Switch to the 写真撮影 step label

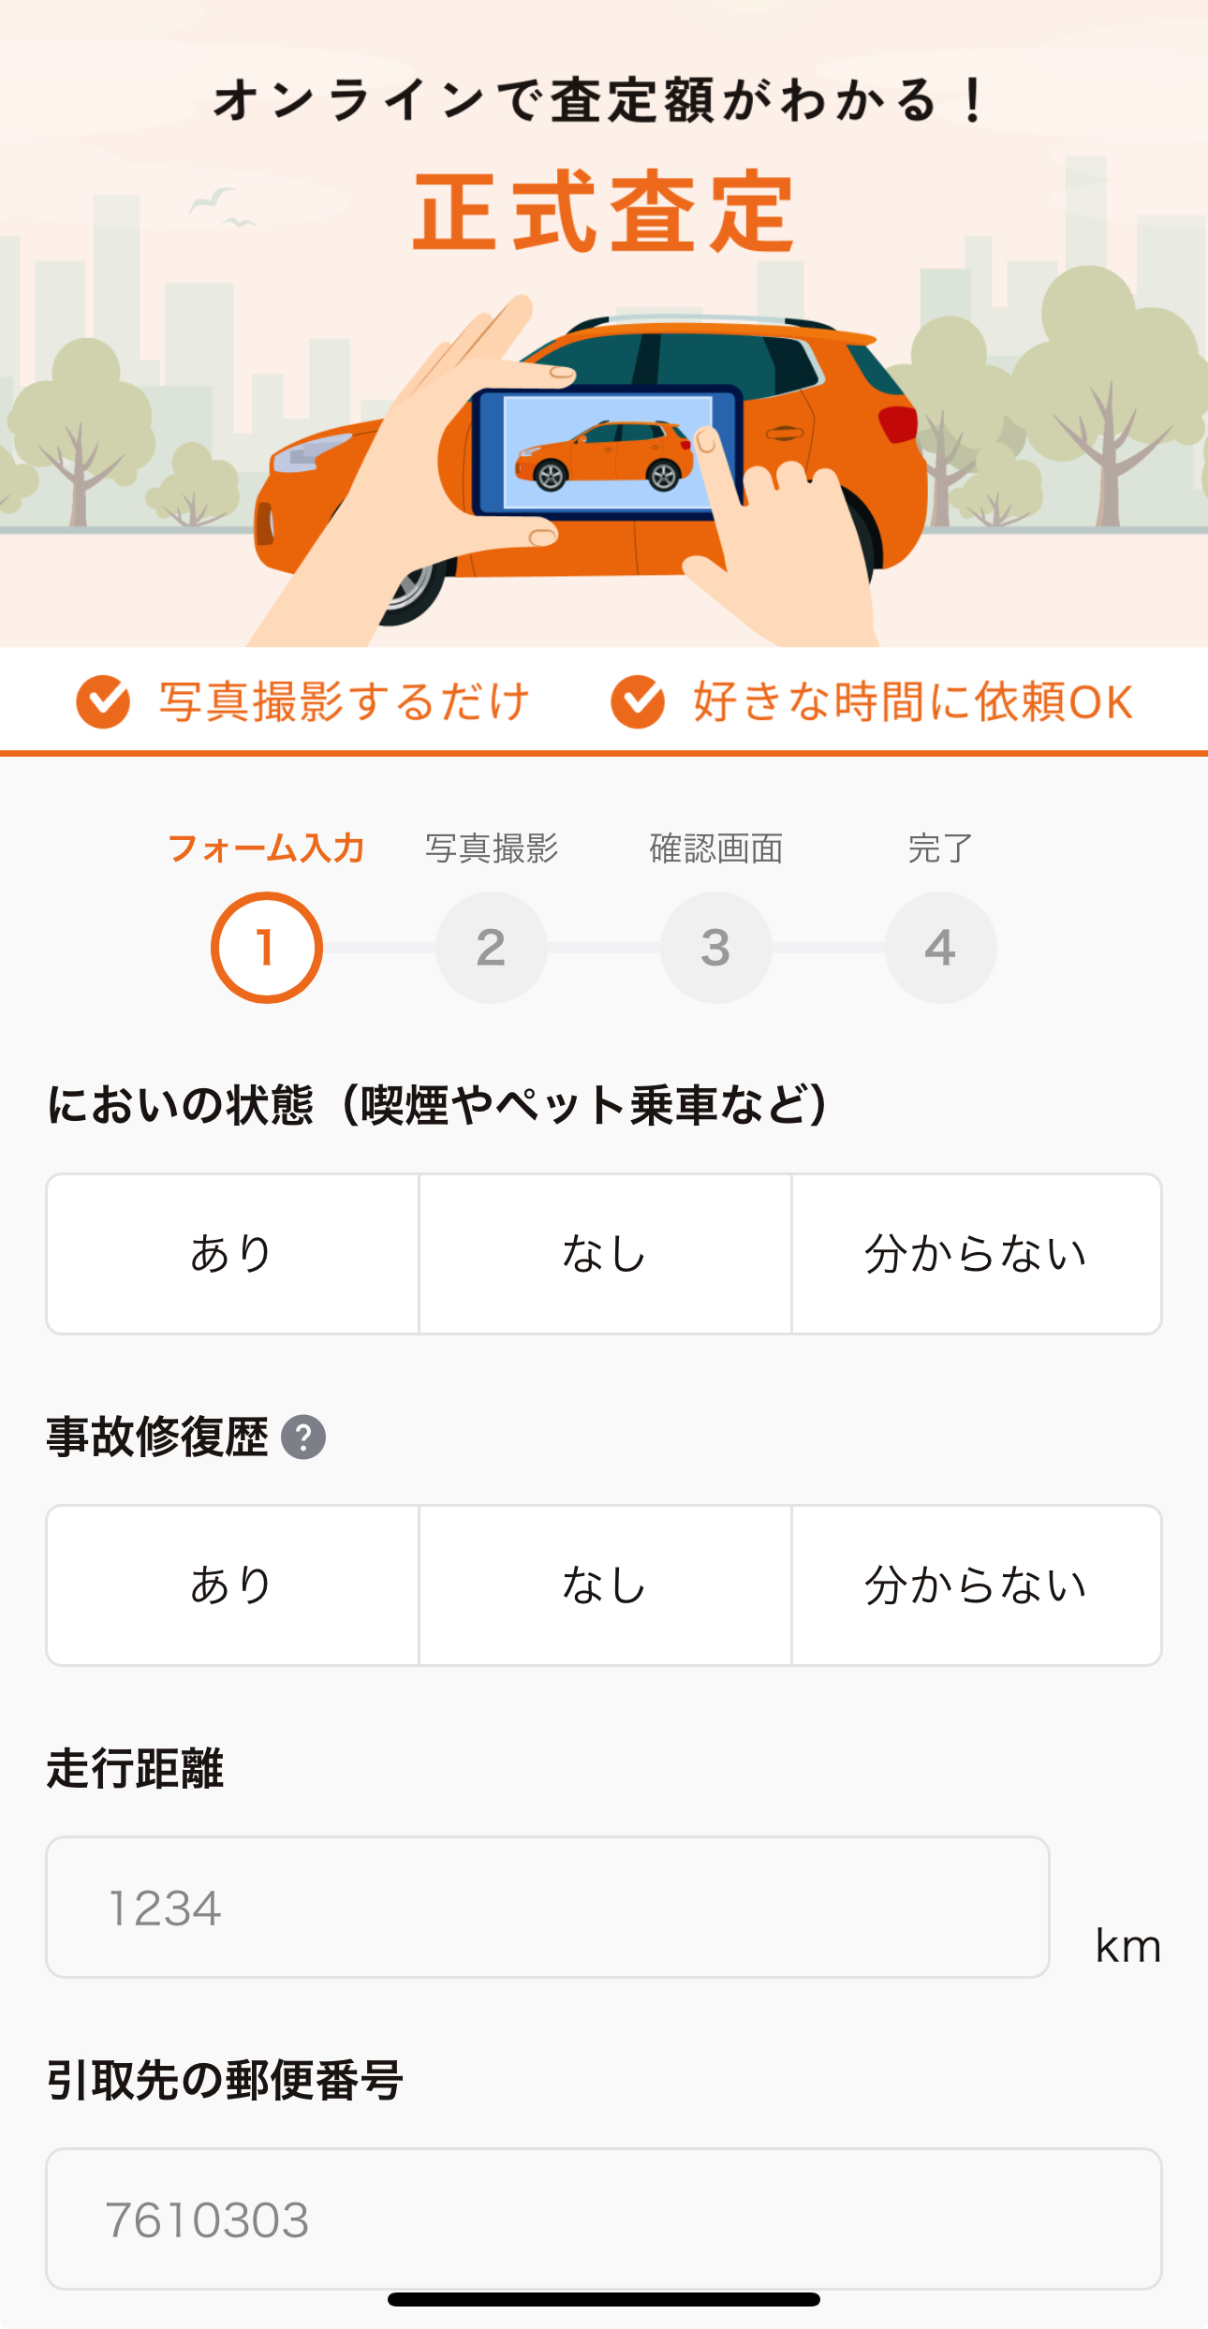492,848
